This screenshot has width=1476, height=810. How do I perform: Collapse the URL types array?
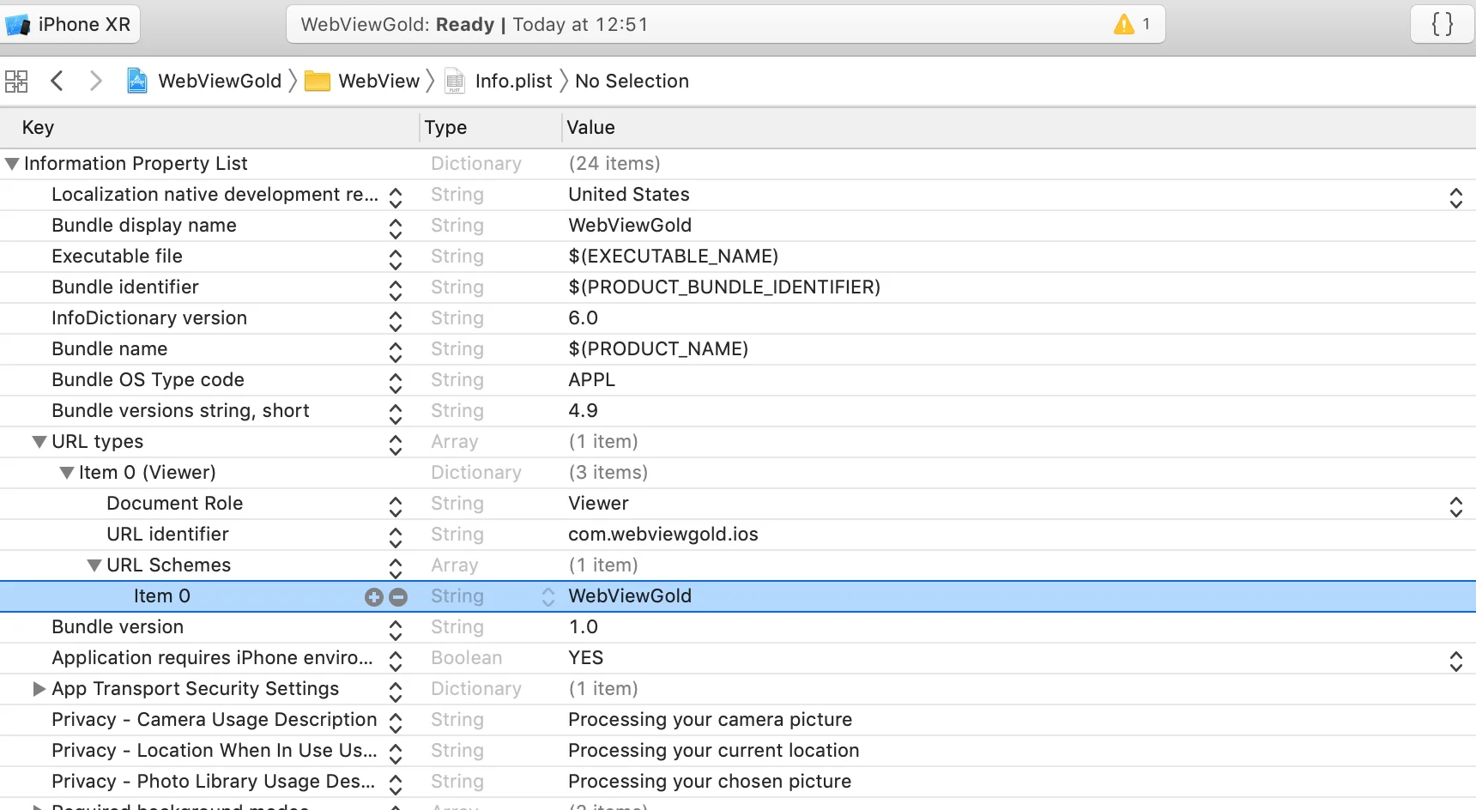click(x=39, y=441)
